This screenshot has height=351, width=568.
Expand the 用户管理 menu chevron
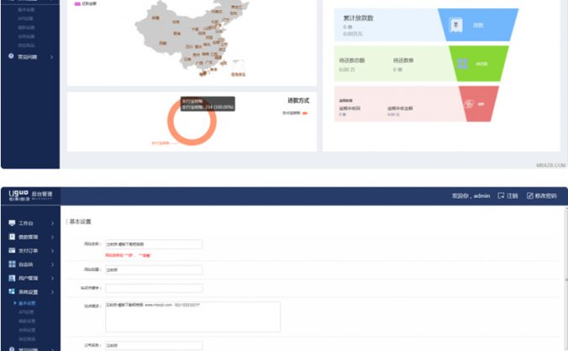tap(52, 278)
